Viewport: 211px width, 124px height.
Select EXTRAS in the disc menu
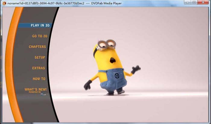pos(39,68)
